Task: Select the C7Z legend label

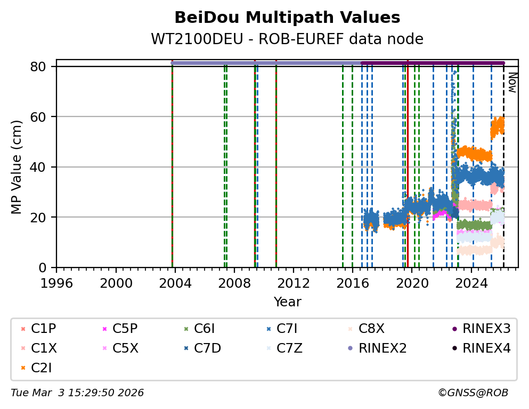Action: [x=289, y=348]
